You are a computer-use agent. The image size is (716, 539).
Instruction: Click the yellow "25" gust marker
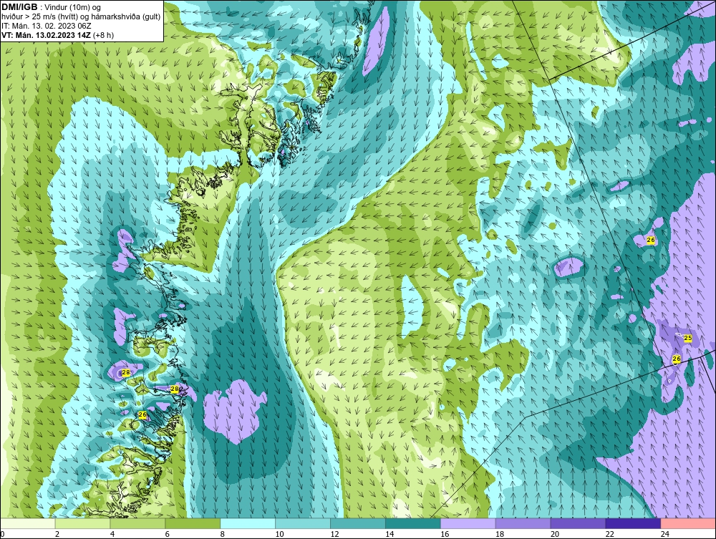tap(687, 338)
